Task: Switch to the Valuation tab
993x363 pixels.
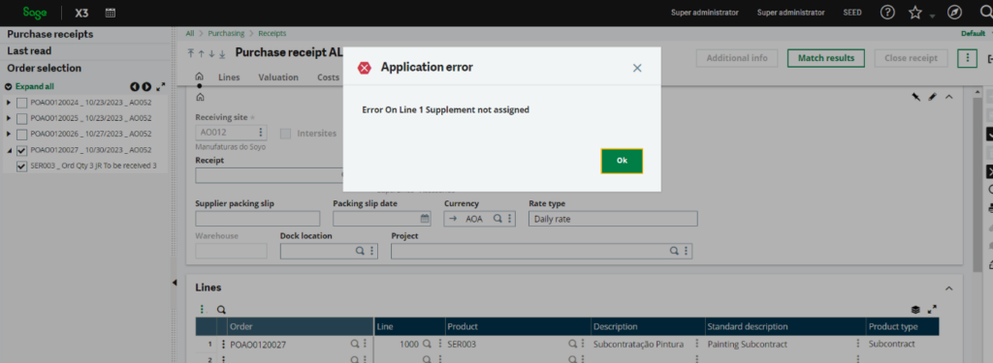Action: [x=278, y=77]
